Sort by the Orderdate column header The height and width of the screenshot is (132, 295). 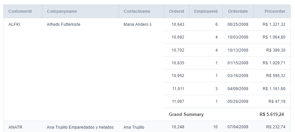[238, 11]
